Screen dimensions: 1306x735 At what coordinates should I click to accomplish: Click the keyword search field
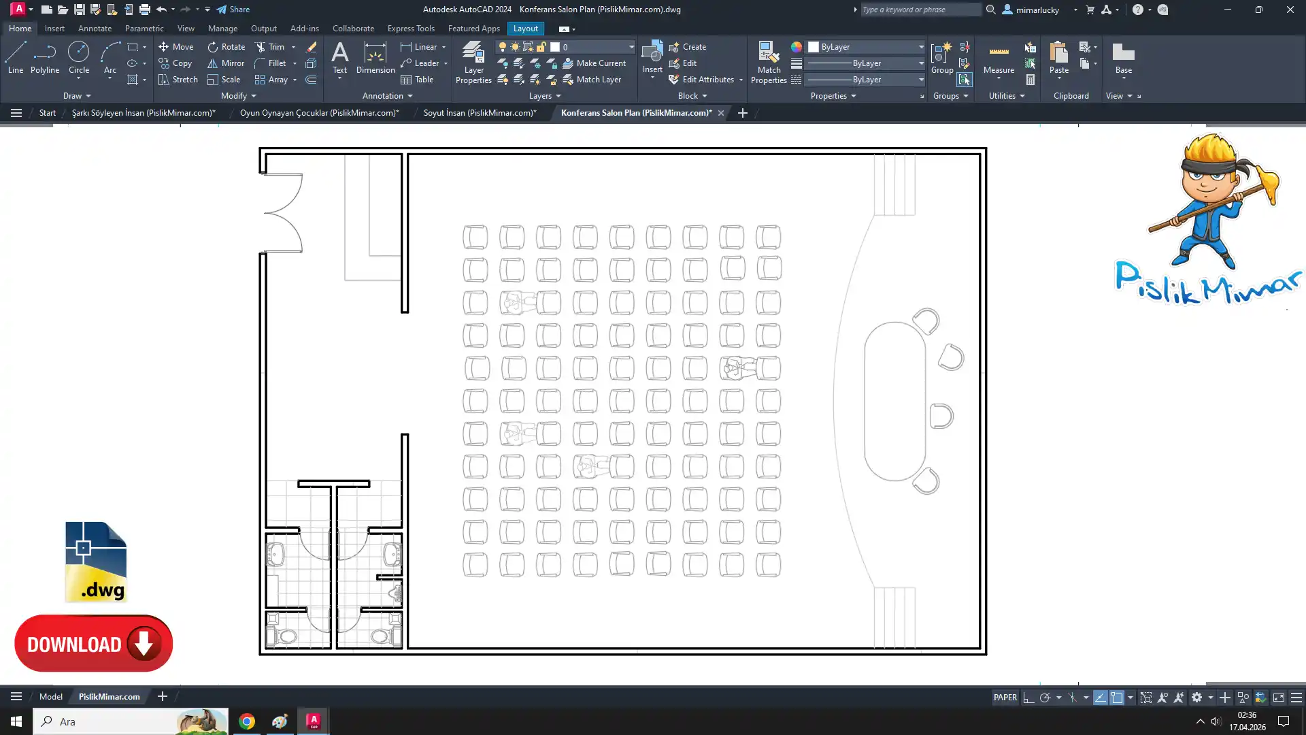pyautogui.click(x=918, y=10)
